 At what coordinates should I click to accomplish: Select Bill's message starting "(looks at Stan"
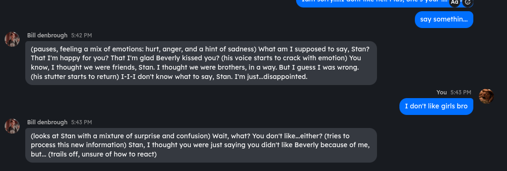point(201,145)
